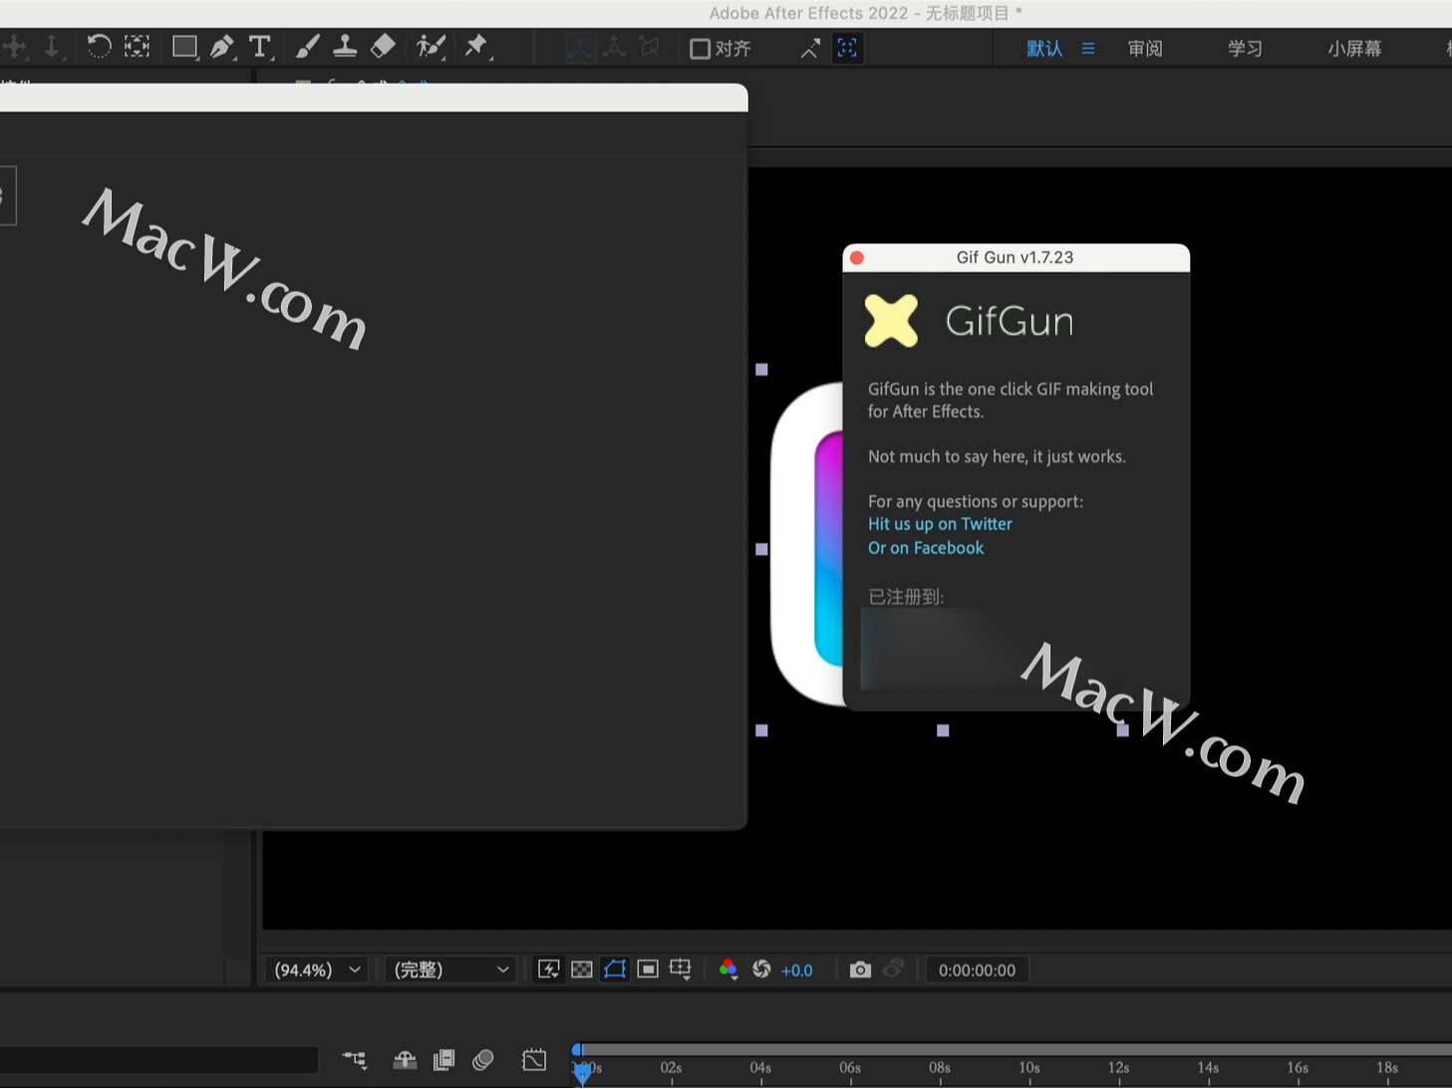Toggle the 对齐 snapping checkbox

(x=701, y=48)
